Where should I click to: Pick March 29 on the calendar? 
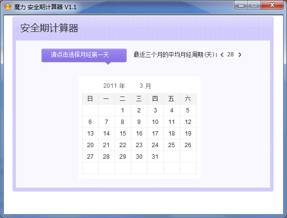click(x=123, y=156)
